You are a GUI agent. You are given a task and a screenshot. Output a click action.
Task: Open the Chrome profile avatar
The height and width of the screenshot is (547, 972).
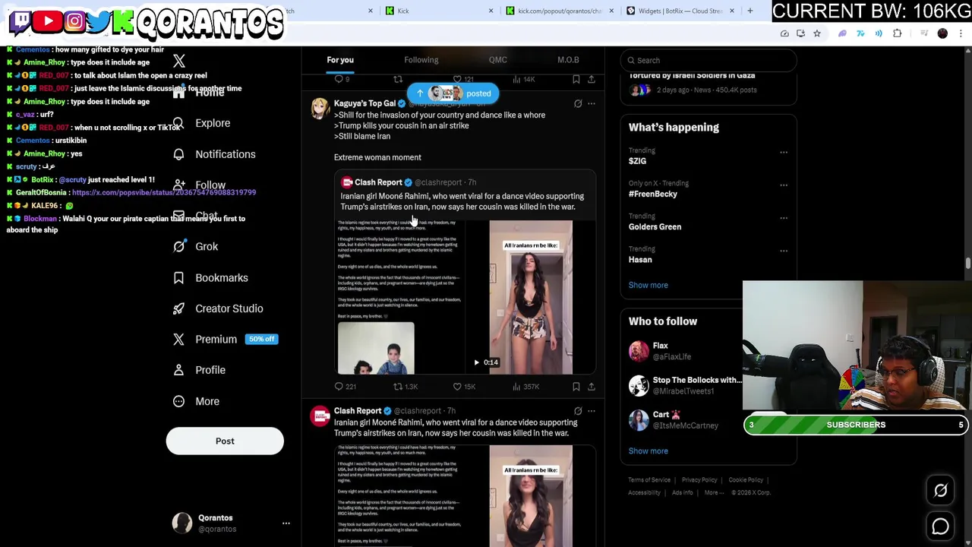[943, 33]
